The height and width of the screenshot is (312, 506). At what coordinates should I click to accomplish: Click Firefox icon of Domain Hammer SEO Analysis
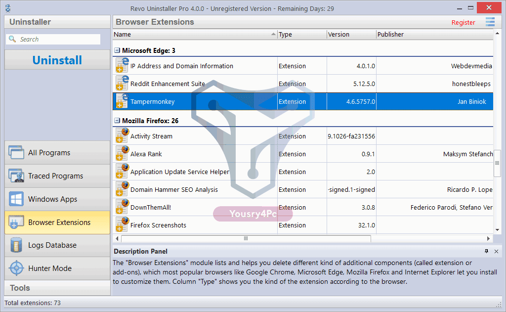click(122, 188)
